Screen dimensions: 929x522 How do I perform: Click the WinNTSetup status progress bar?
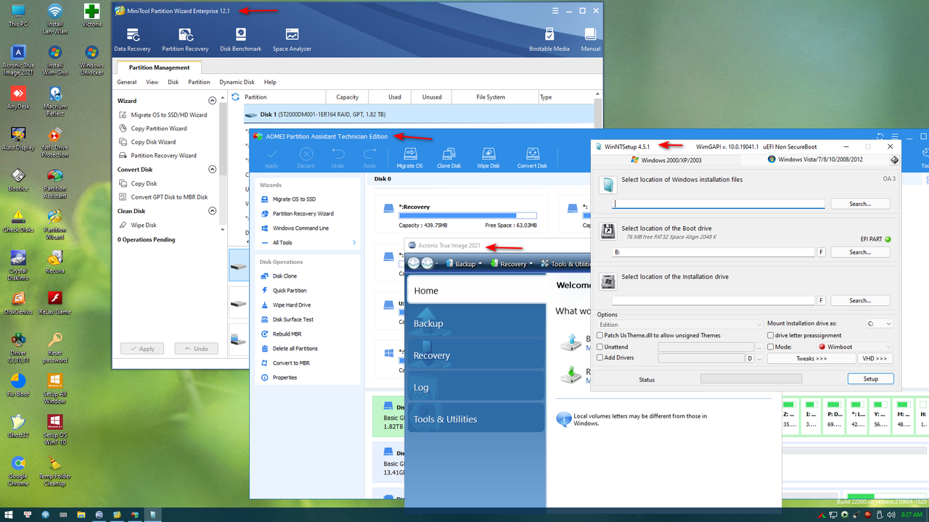pos(751,378)
